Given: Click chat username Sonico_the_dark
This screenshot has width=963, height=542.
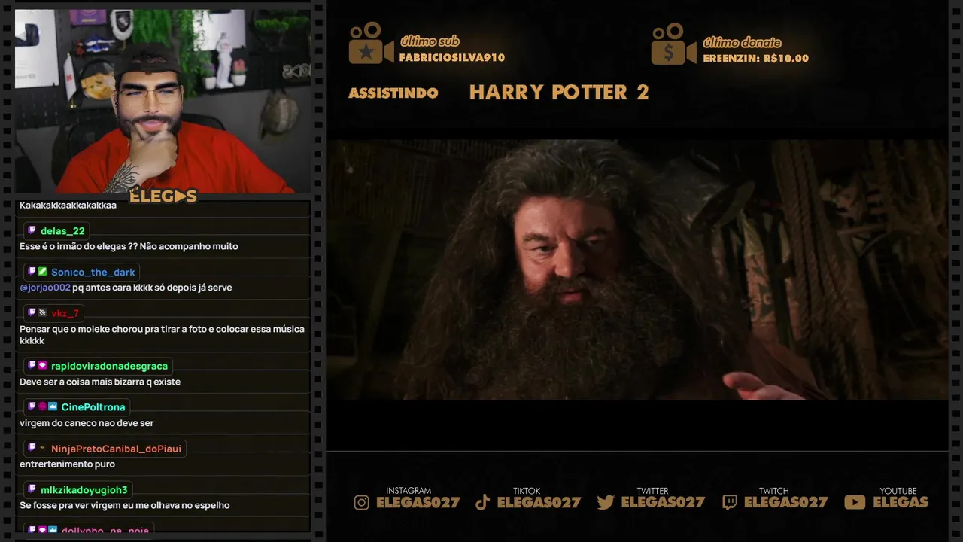Looking at the screenshot, I should click(93, 272).
